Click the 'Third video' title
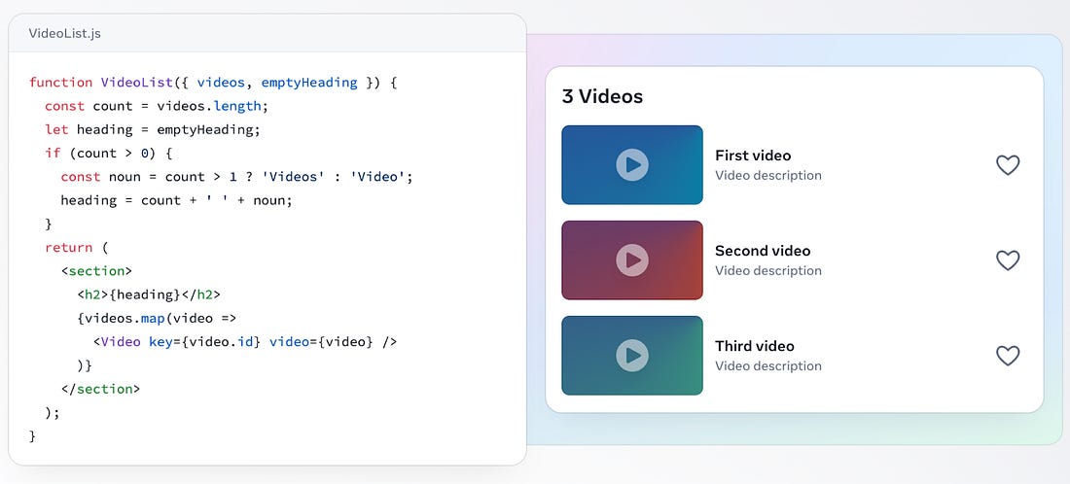This screenshot has height=484, width=1070. (755, 346)
